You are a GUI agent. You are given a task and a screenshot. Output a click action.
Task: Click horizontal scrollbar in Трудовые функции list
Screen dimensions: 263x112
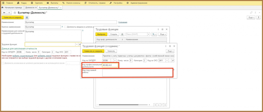[118, 105]
